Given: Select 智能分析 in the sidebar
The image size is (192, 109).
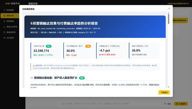Looking at the screenshot, I should click(10, 16).
